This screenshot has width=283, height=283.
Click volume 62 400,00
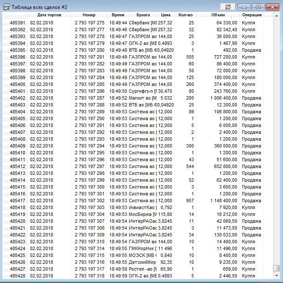226,180
